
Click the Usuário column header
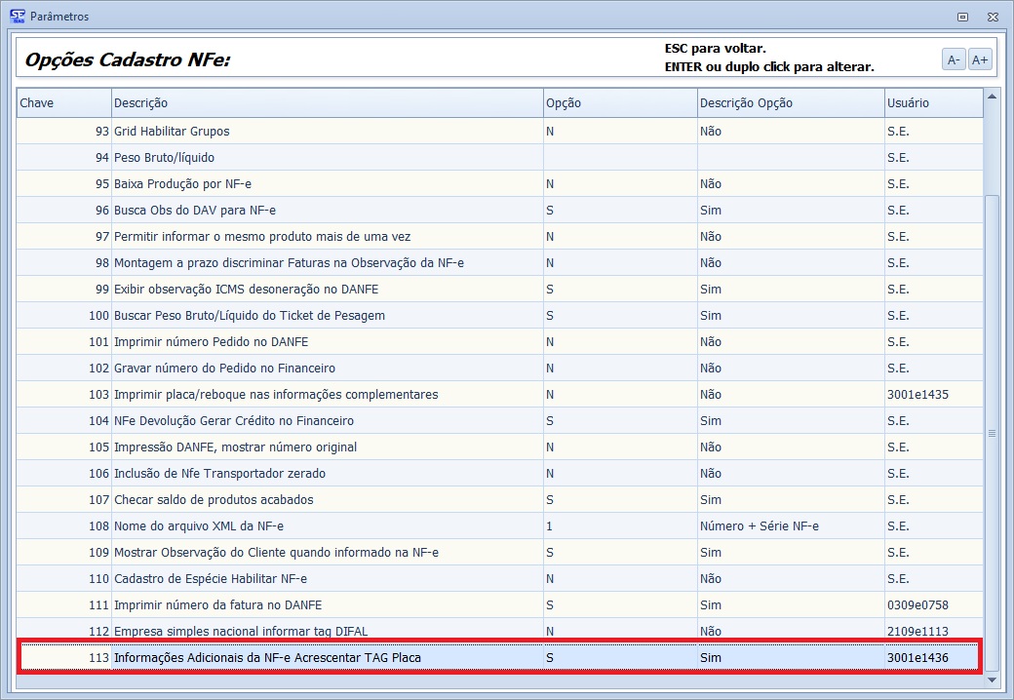tap(932, 103)
